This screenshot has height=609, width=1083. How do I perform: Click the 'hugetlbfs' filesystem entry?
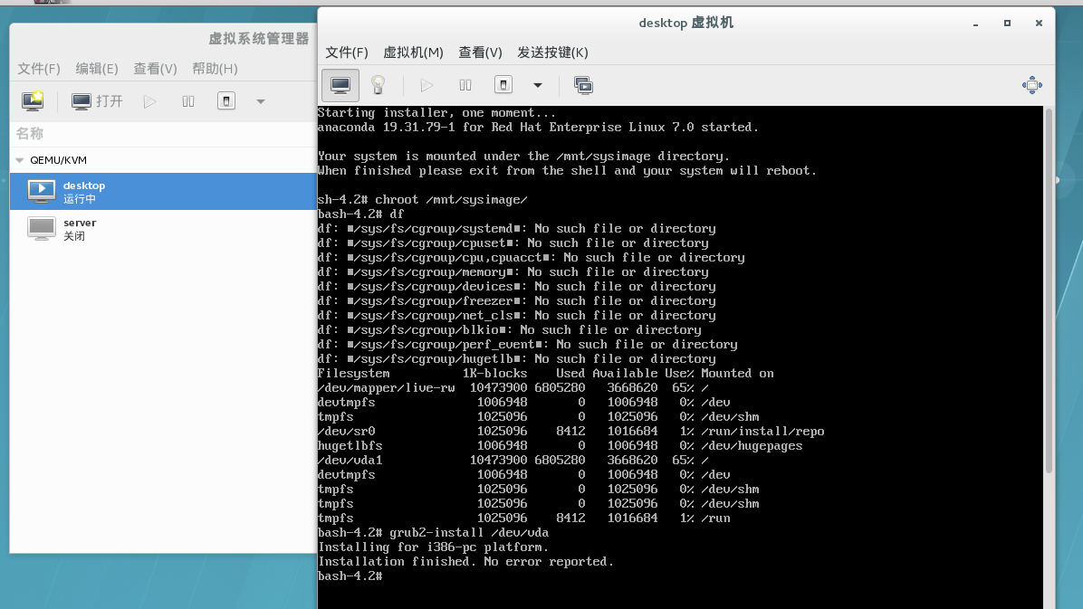pyautogui.click(x=350, y=445)
